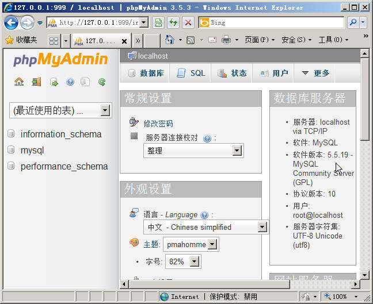Viewport: 373px width, 304px height.
Task: Open the 工具(O) menu
Action: [x=333, y=40]
